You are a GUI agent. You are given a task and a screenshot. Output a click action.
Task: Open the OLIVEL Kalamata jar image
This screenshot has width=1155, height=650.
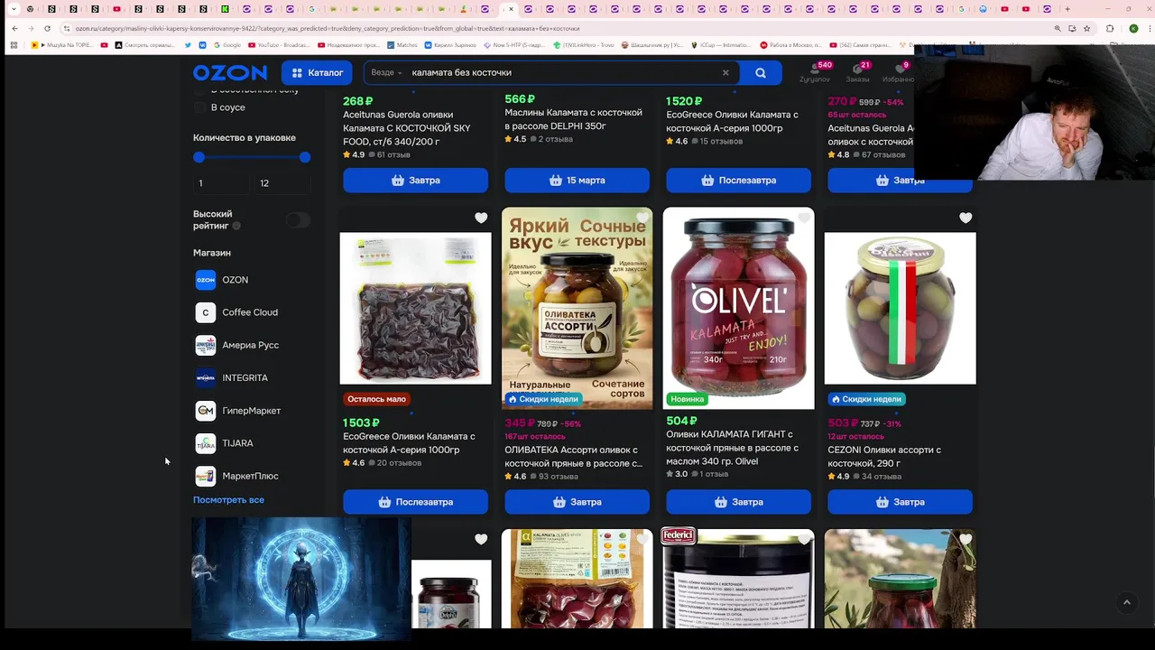(x=738, y=308)
